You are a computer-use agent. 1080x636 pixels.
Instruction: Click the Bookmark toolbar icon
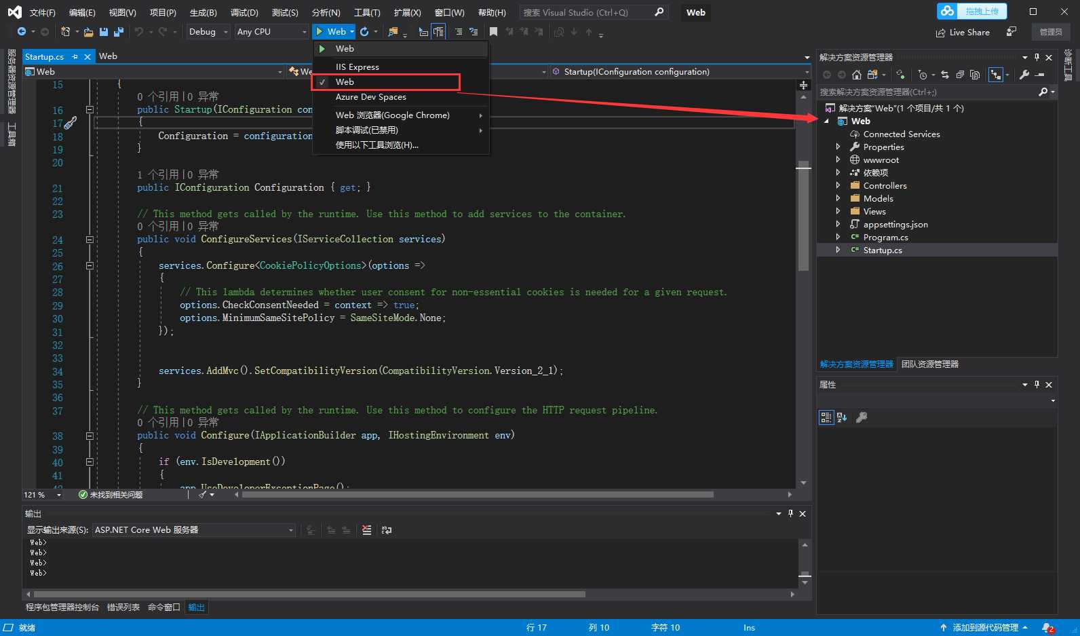(493, 31)
